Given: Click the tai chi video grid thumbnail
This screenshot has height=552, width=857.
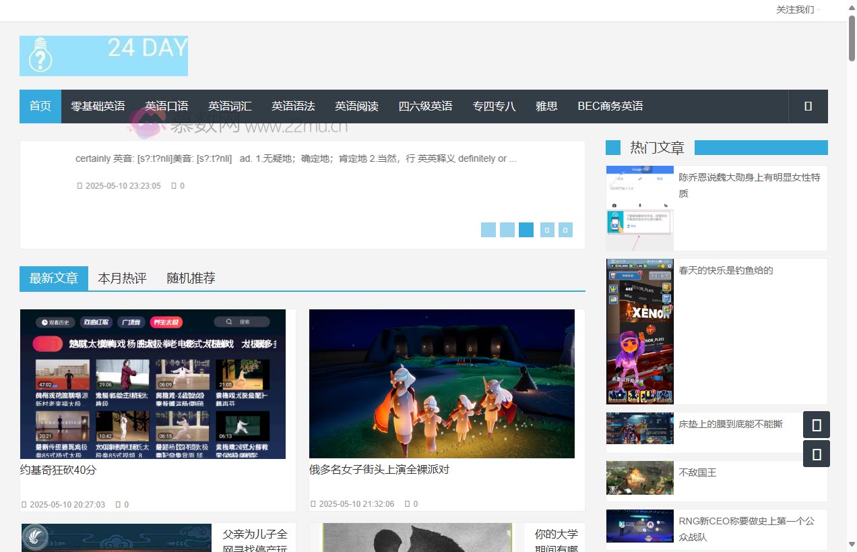Looking at the screenshot, I should pyautogui.click(x=153, y=384).
